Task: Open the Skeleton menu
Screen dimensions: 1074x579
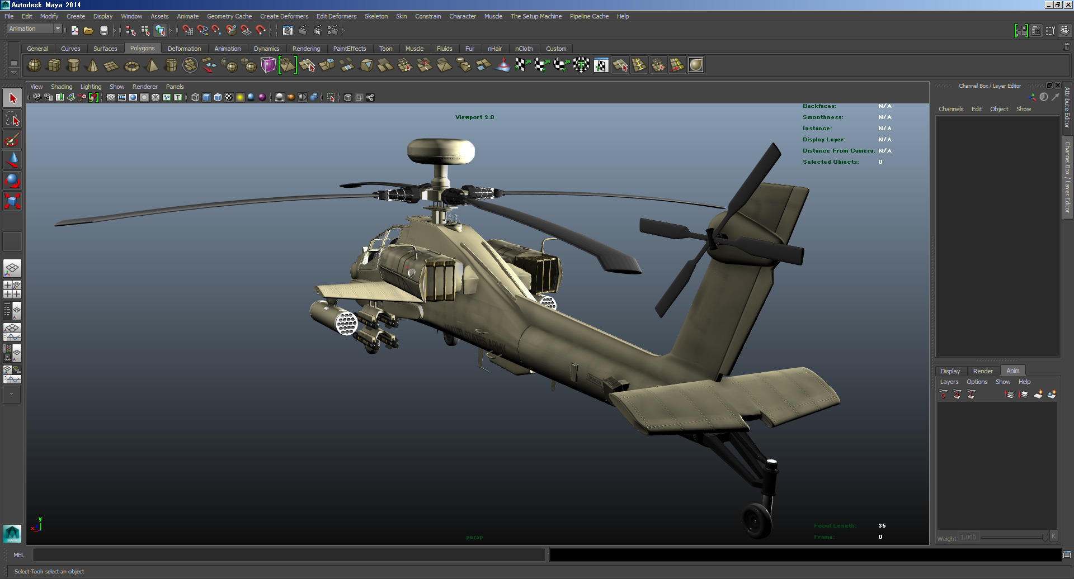Action: 376,16
